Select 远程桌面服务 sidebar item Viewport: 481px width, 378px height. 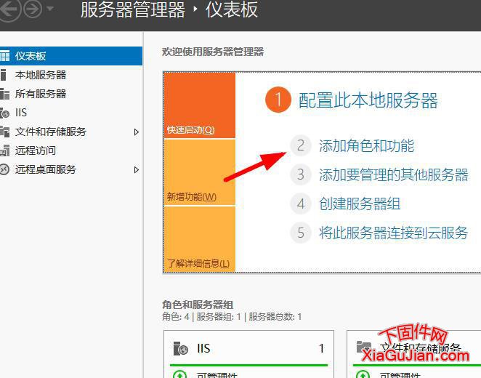[x=71, y=169]
